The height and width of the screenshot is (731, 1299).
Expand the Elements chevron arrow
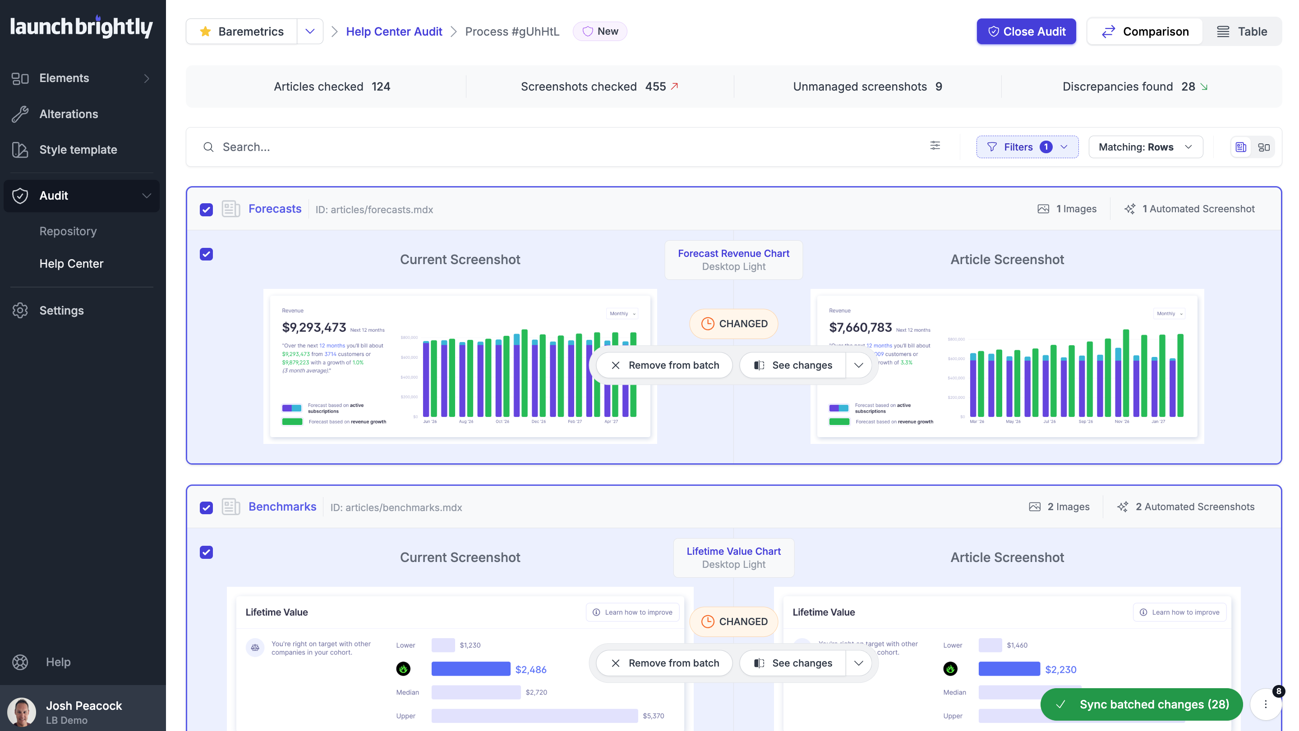point(147,78)
